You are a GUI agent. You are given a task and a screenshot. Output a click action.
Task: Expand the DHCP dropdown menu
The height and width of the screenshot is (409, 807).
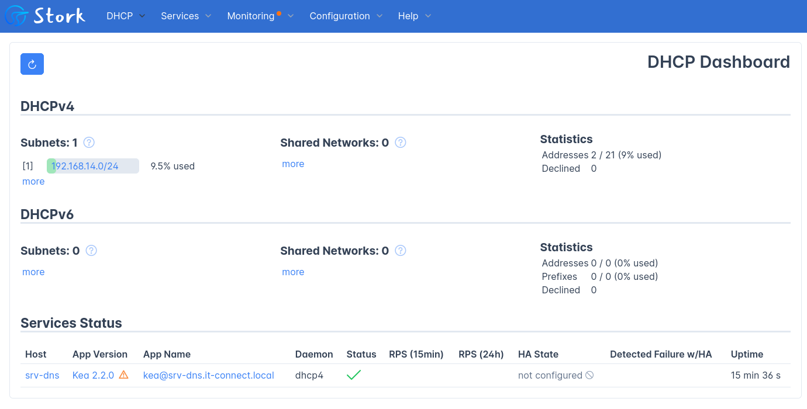point(125,16)
